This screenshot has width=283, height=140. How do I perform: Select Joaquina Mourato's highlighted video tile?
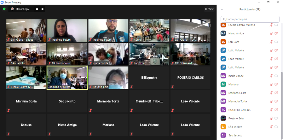[x=67, y=78]
